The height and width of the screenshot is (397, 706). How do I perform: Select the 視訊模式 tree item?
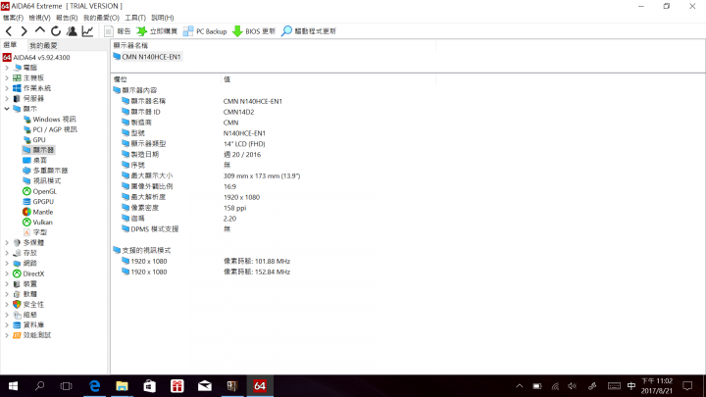(47, 181)
